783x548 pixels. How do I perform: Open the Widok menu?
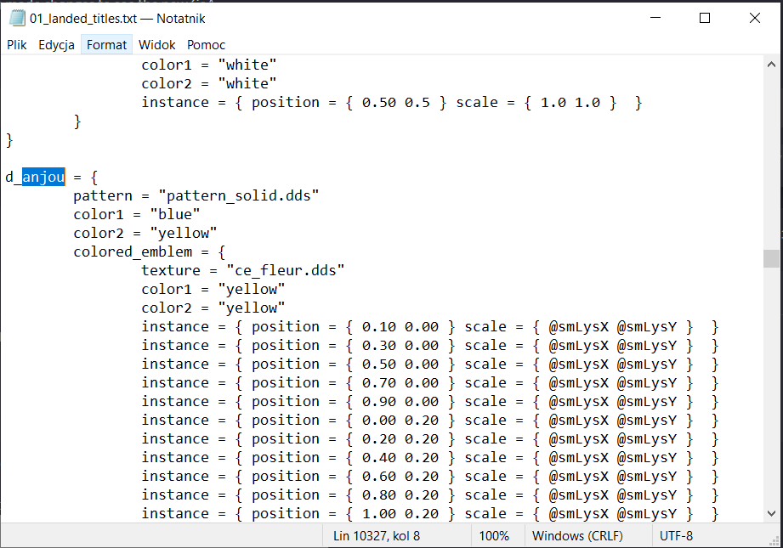[x=157, y=44]
